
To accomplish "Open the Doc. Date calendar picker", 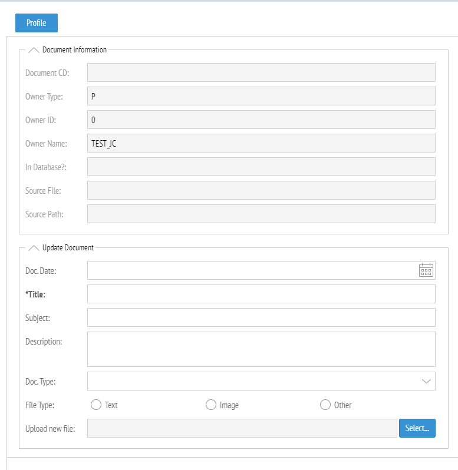I will pyautogui.click(x=426, y=270).
